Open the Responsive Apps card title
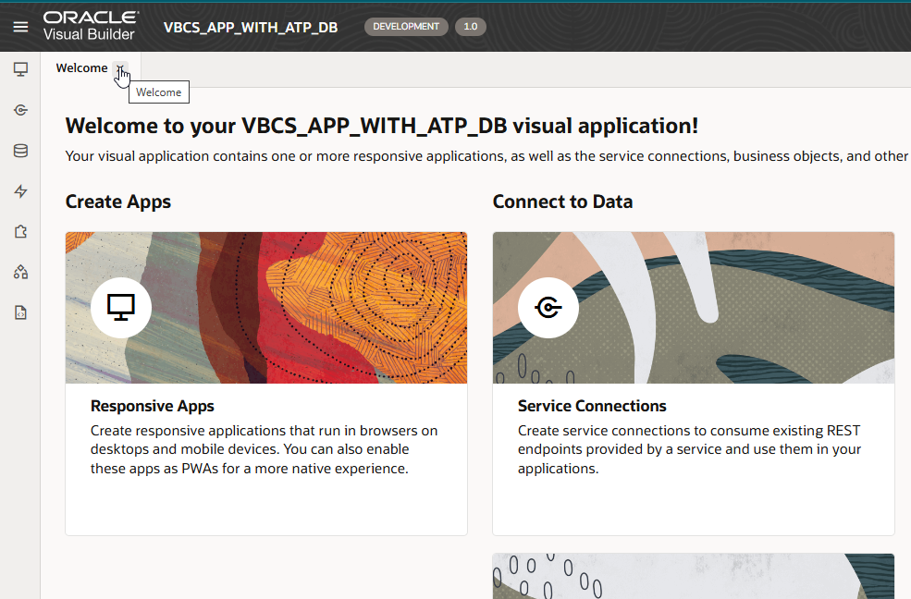The width and height of the screenshot is (911, 599). 152,406
